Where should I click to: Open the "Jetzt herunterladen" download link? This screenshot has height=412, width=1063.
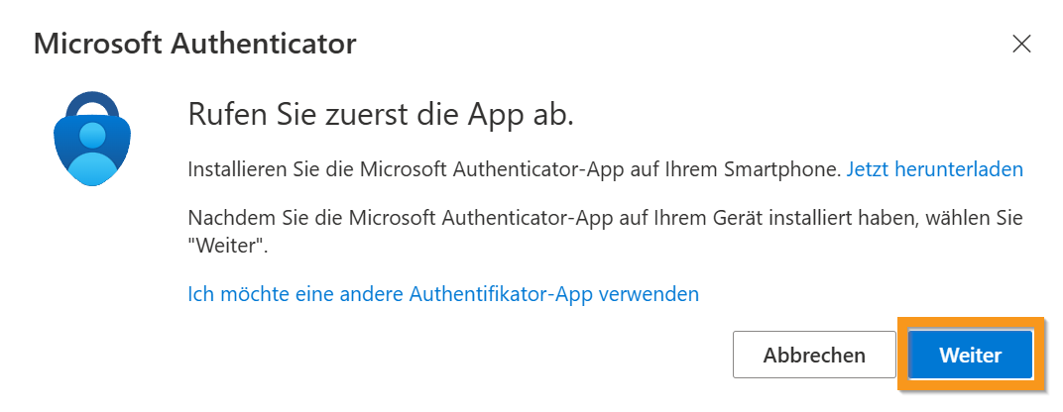click(934, 169)
